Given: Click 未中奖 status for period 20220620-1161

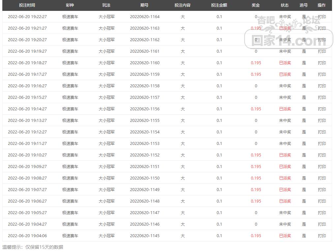Looking at the screenshot, I should (285, 51).
